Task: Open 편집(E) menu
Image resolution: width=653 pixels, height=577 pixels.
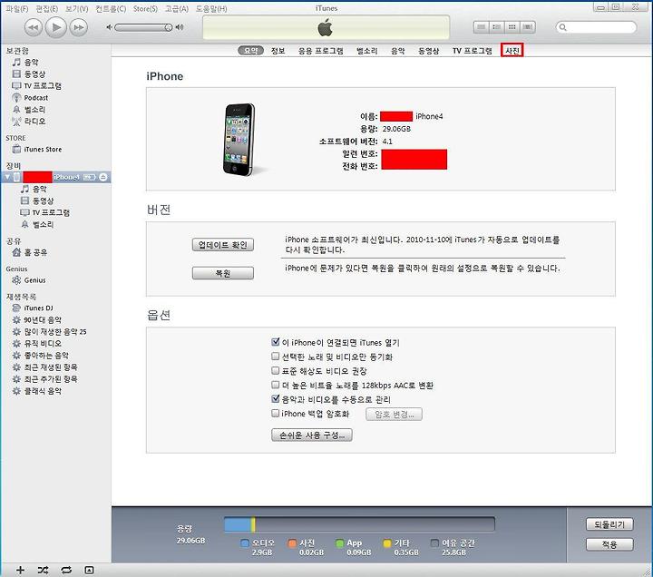Action: tap(46, 8)
